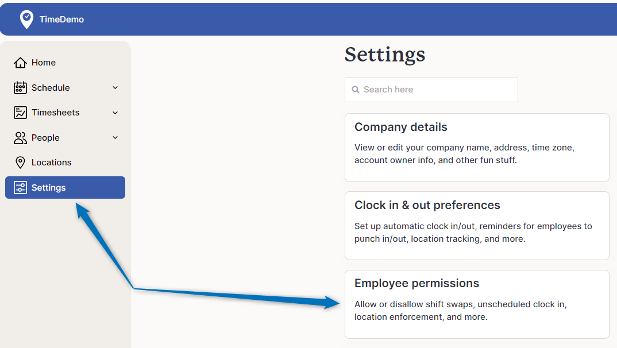This screenshot has width=617, height=348.
Task: Click the search magnifier icon
Action: click(x=356, y=90)
